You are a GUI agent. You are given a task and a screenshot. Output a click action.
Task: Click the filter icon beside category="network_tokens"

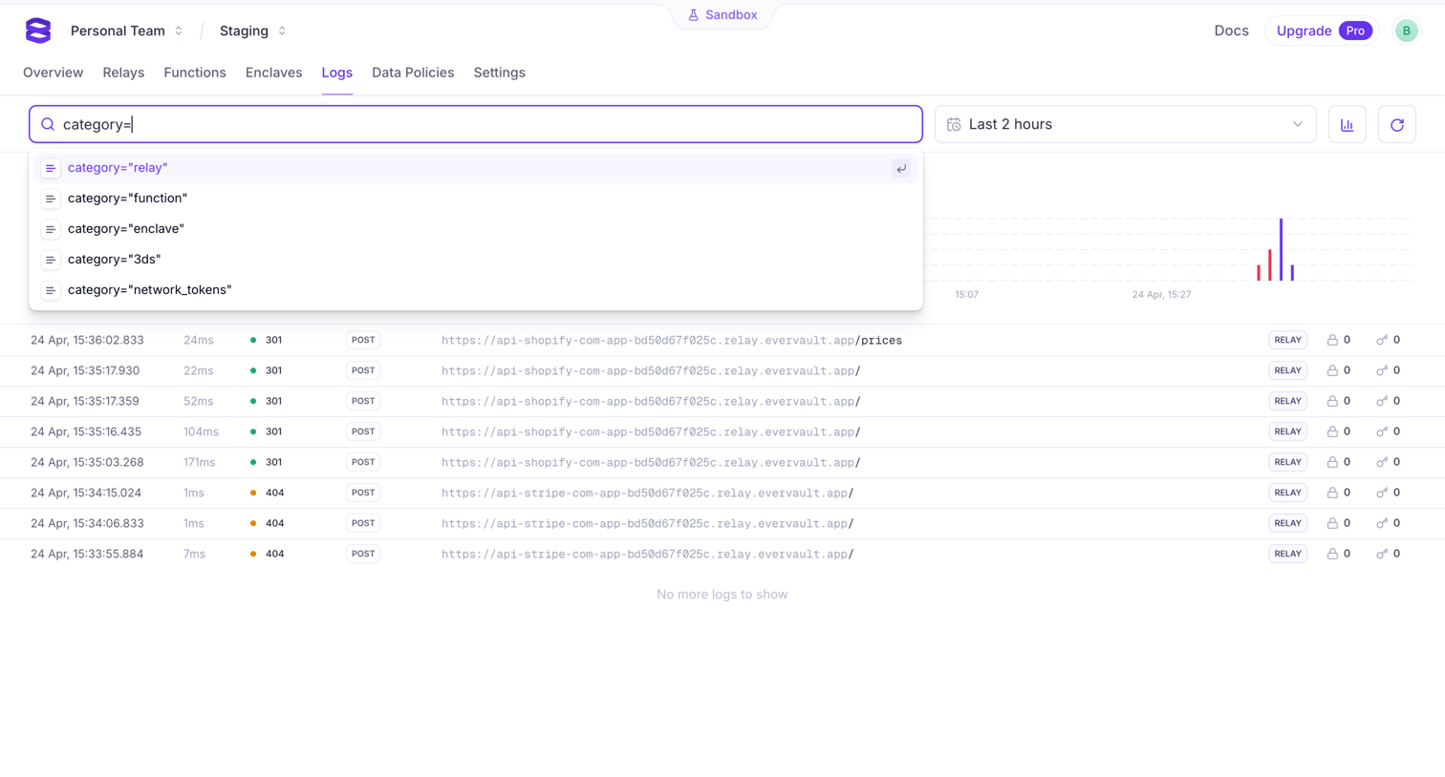pyautogui.click(x=51, y=290)
